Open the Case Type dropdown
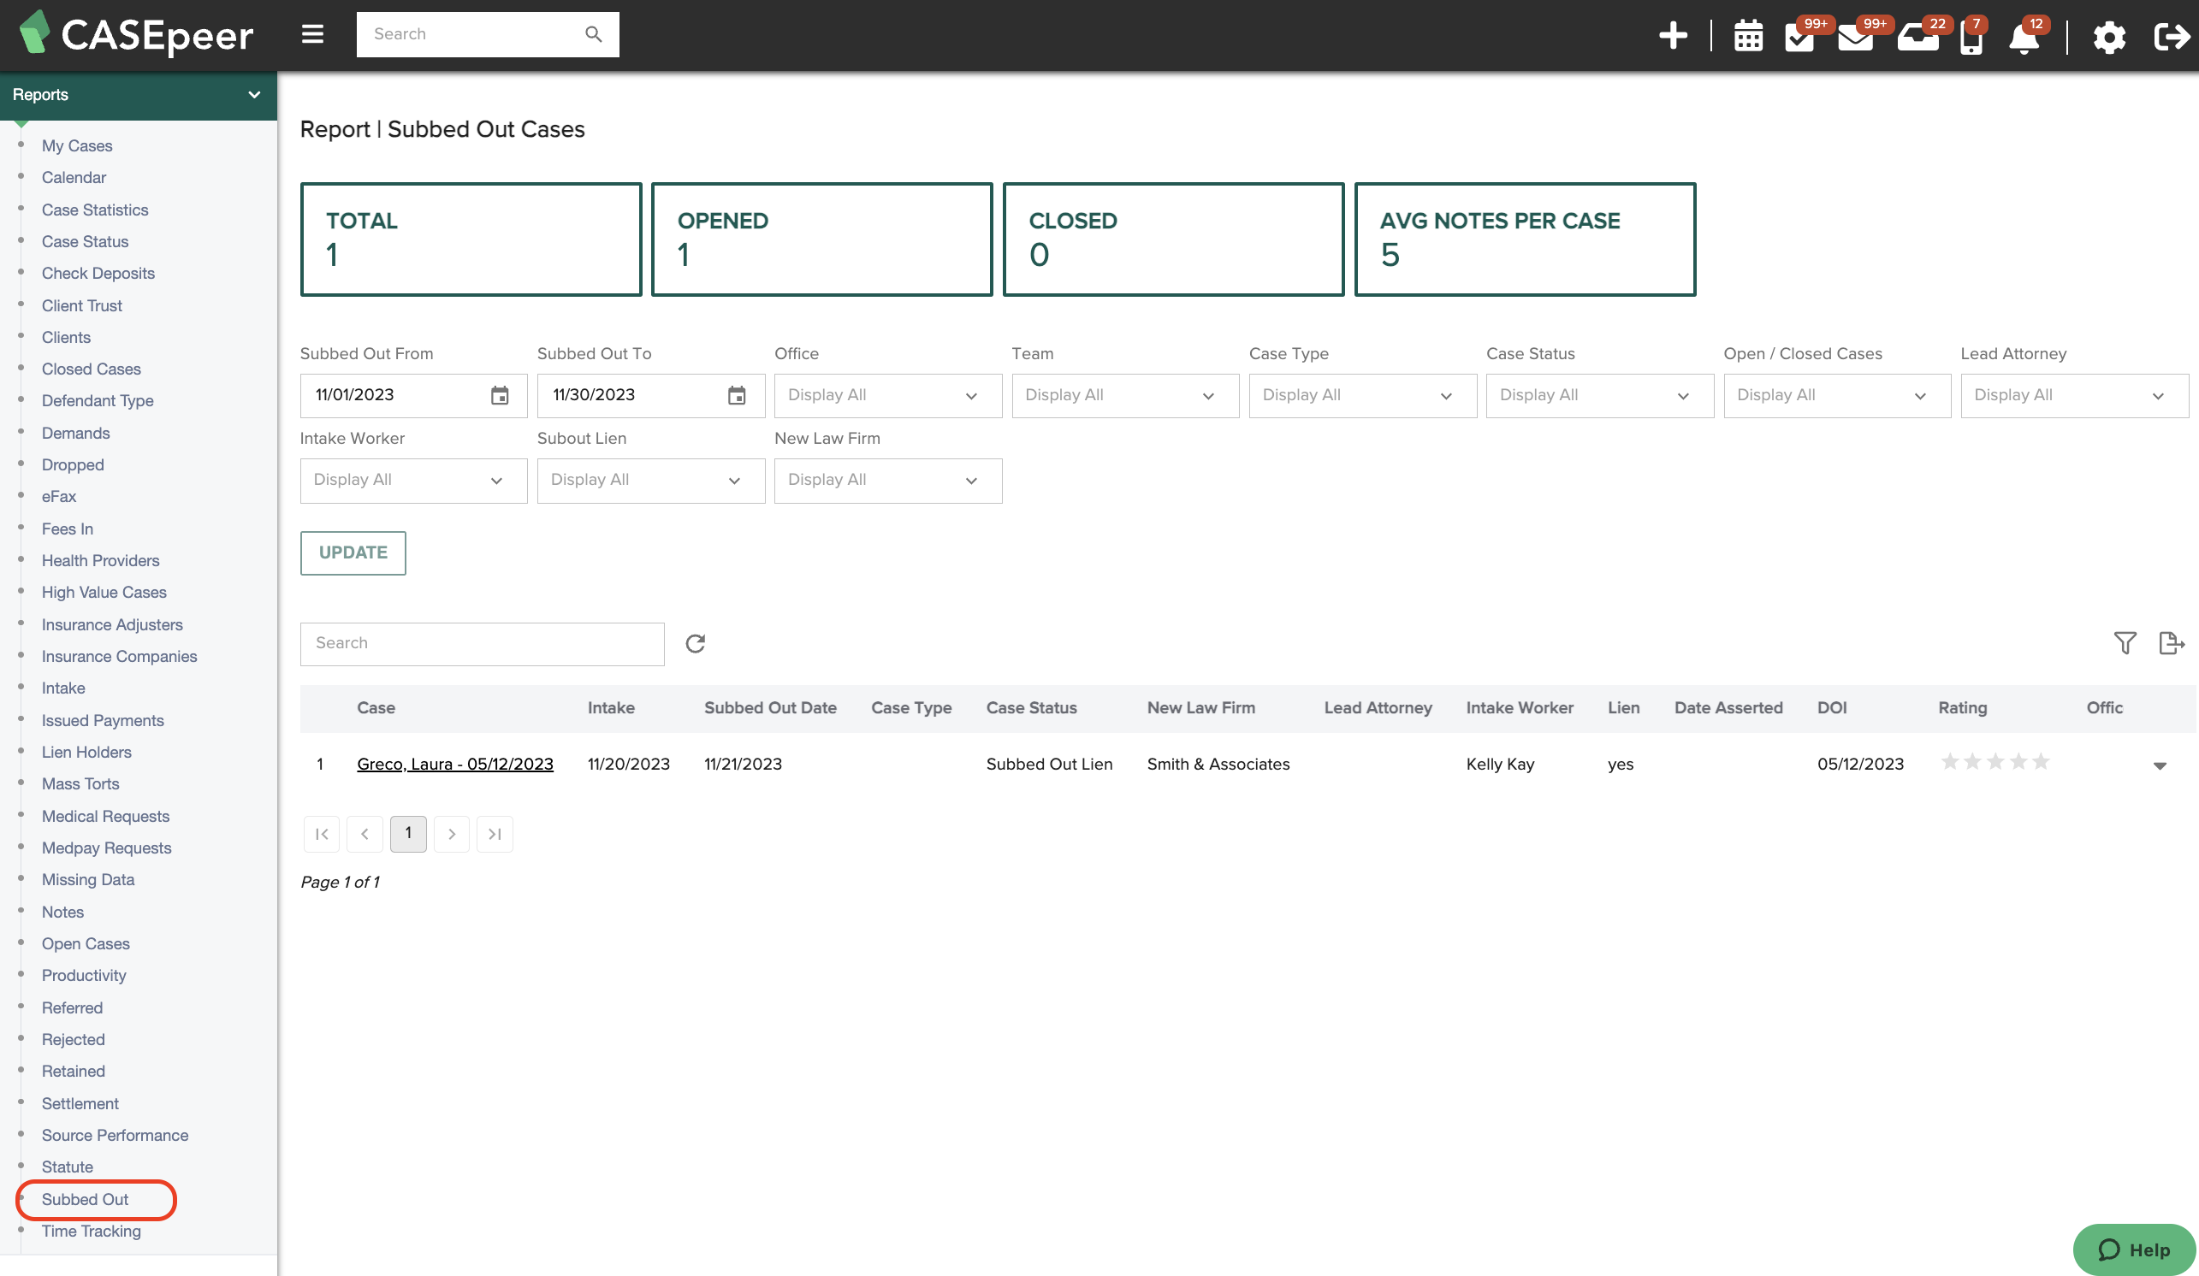This screenshot has height=1276, width=2199. pyautogui.click(x=1363, y=395)
